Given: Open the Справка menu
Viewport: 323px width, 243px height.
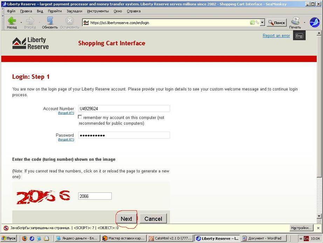Looking at the screenshot, I should 134,11.
